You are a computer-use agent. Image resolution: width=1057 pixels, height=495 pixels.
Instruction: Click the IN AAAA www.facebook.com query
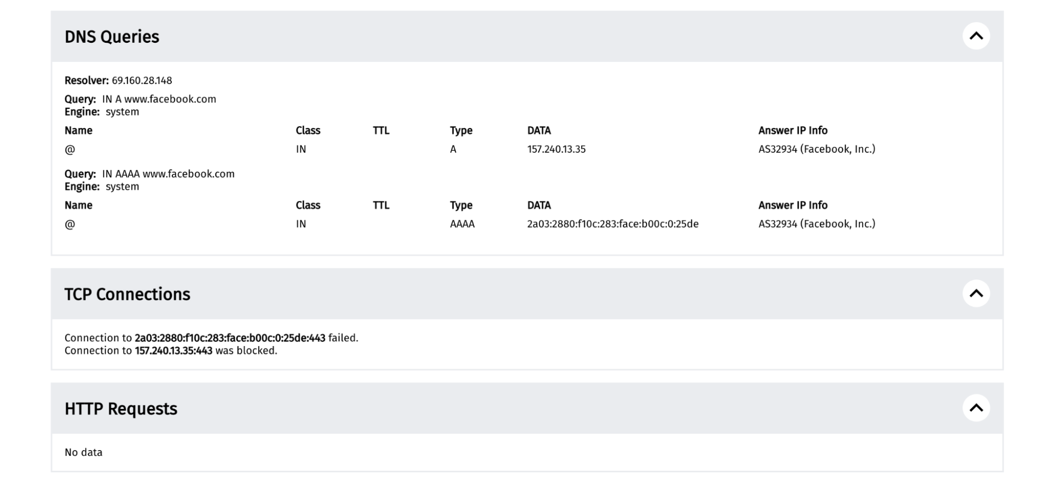[x=168, y=174]
